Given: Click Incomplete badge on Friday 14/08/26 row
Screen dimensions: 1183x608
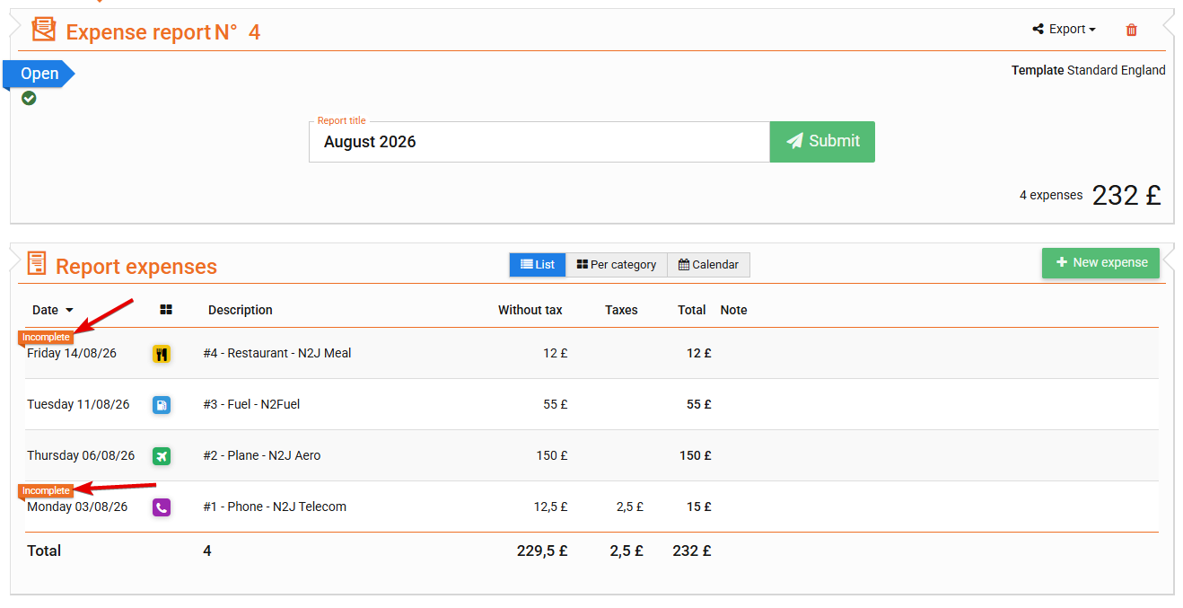Looking at the screenshot, I should click(x=46, y=338).
